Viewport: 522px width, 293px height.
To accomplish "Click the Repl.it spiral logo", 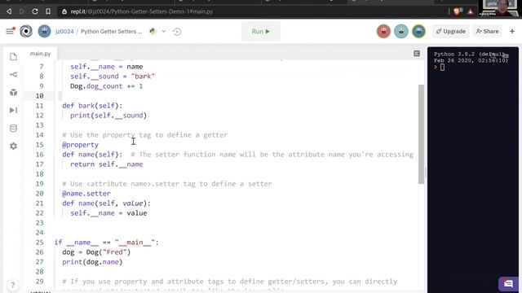I will [26, 31].
